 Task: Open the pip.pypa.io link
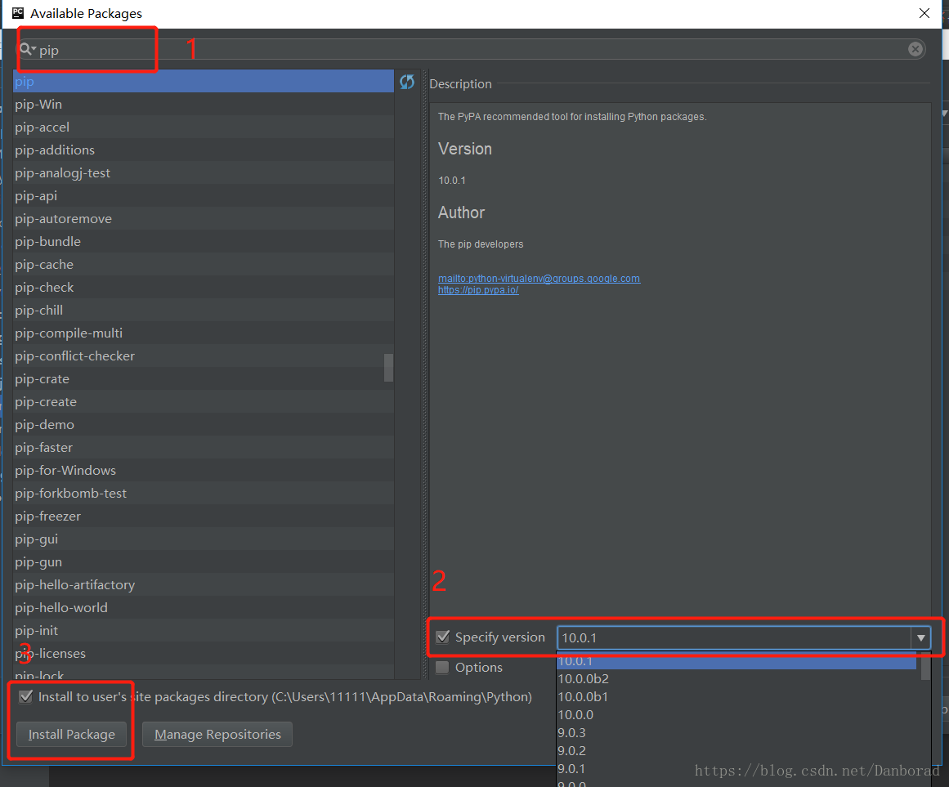478,290
